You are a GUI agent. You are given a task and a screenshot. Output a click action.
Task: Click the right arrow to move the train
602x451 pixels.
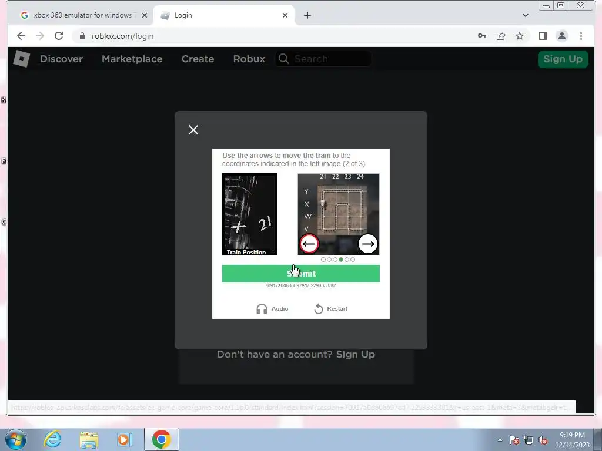(x=368, y=244)
